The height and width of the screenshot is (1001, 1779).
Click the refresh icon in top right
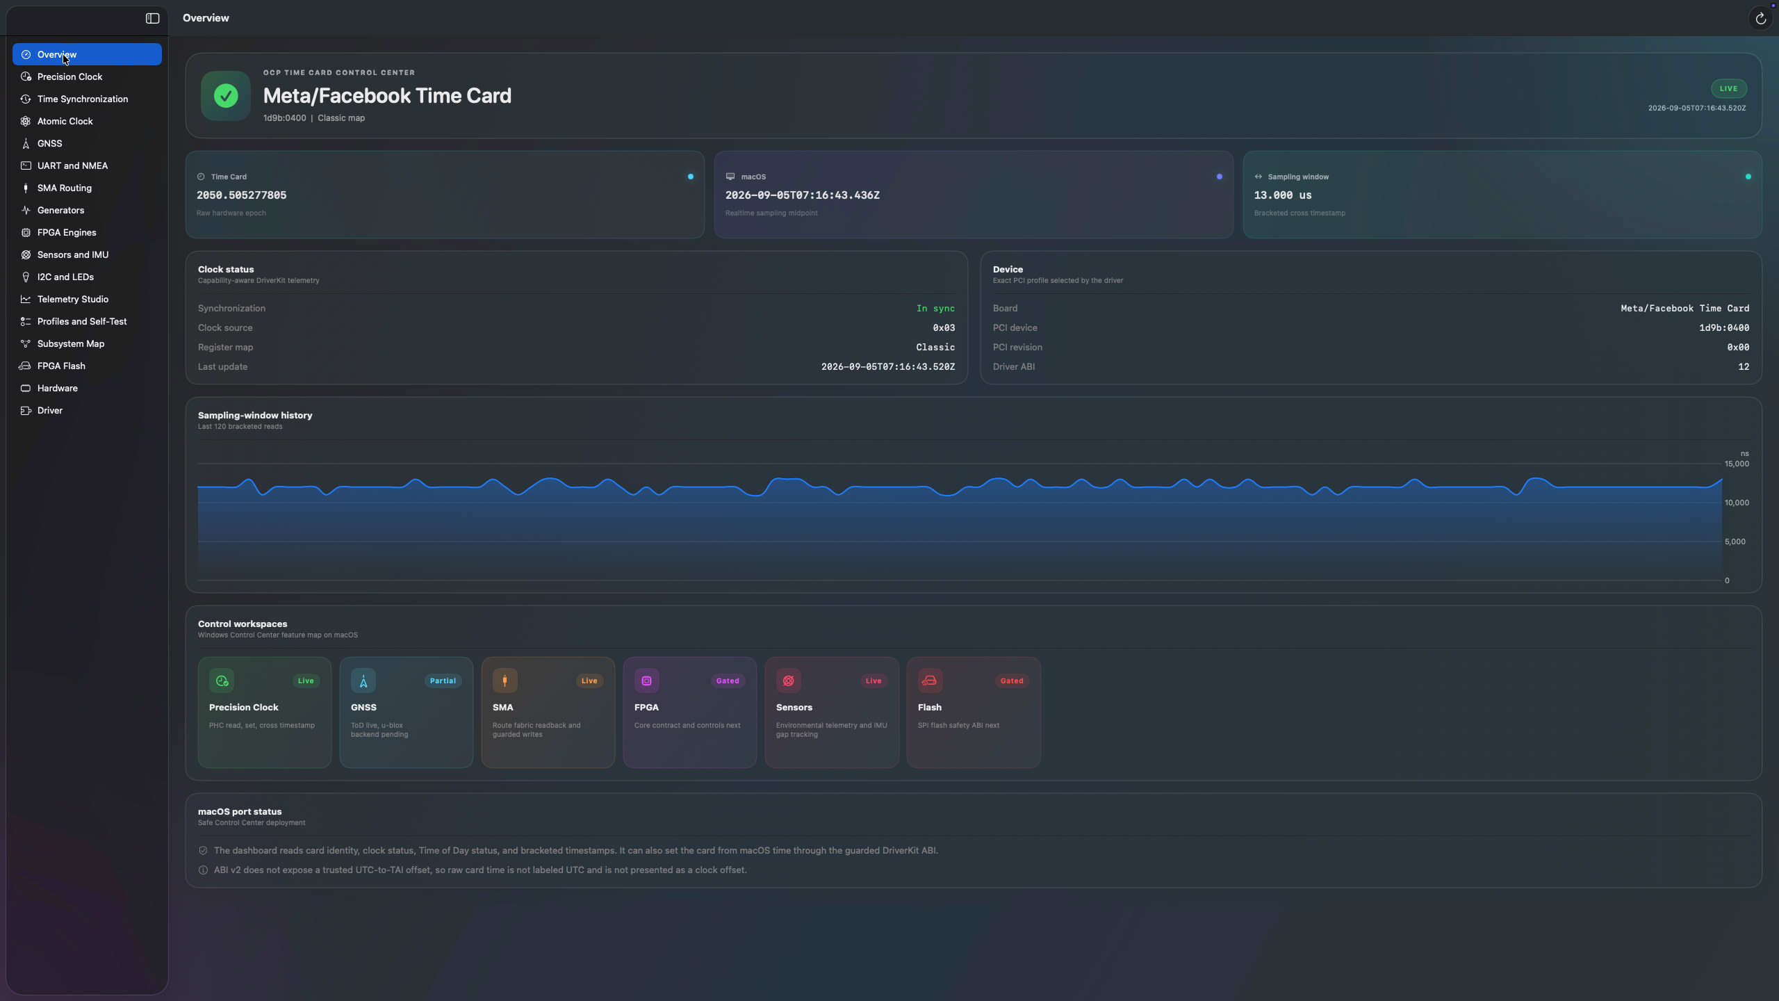1760,19
